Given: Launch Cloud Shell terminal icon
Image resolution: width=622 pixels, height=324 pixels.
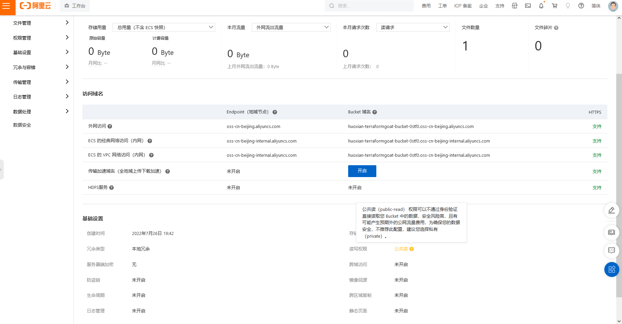Looking at the screenshot, I should tap(528, 6).
